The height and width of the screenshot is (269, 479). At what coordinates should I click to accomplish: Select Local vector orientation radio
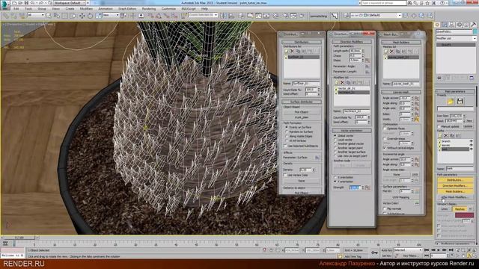(335, 140)
